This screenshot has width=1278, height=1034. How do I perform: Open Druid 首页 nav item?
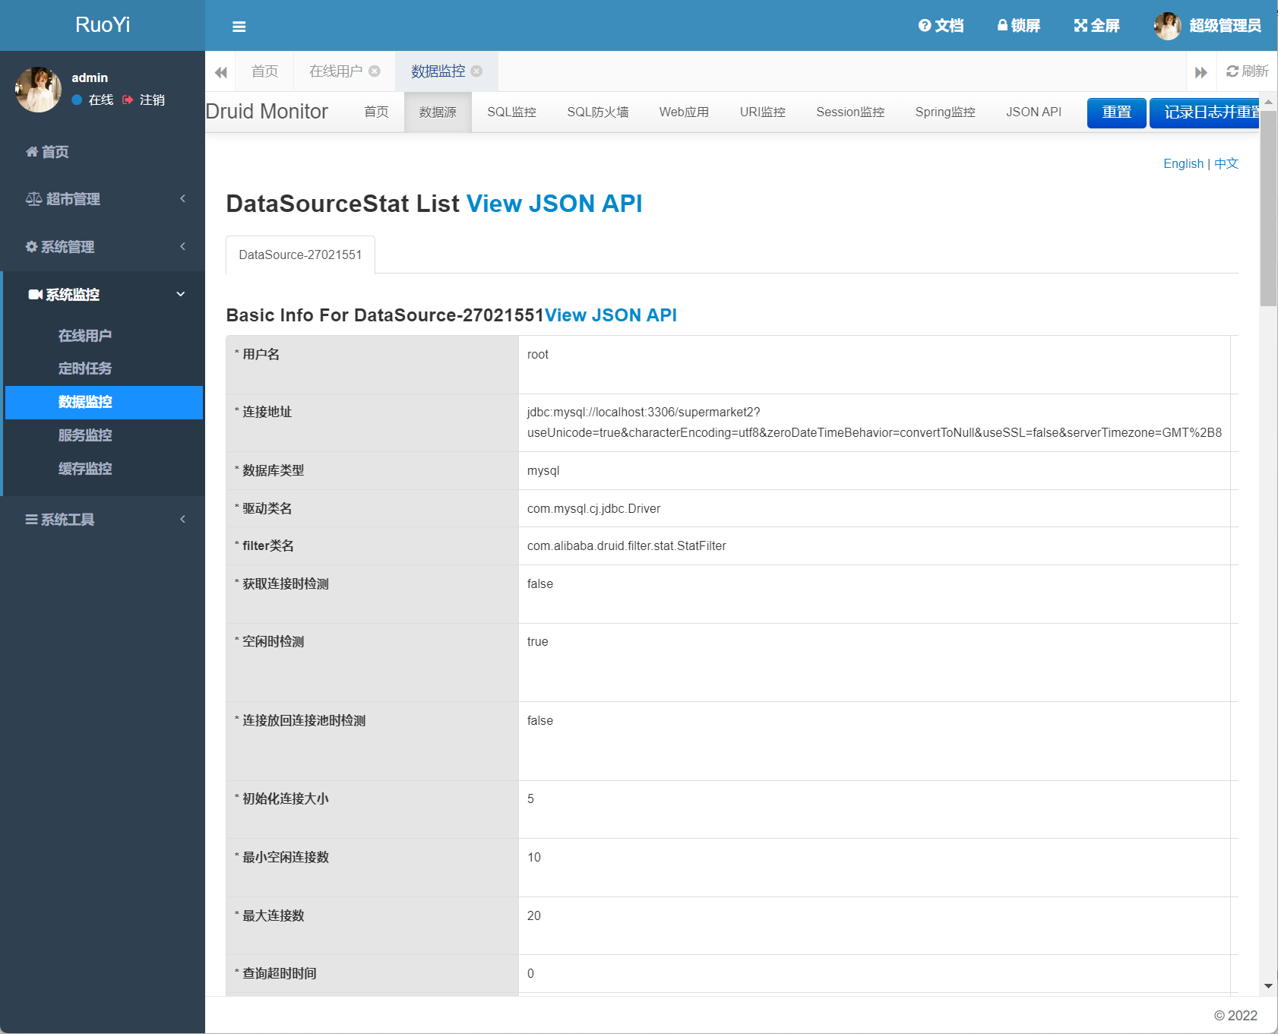[x=376, y=112]
